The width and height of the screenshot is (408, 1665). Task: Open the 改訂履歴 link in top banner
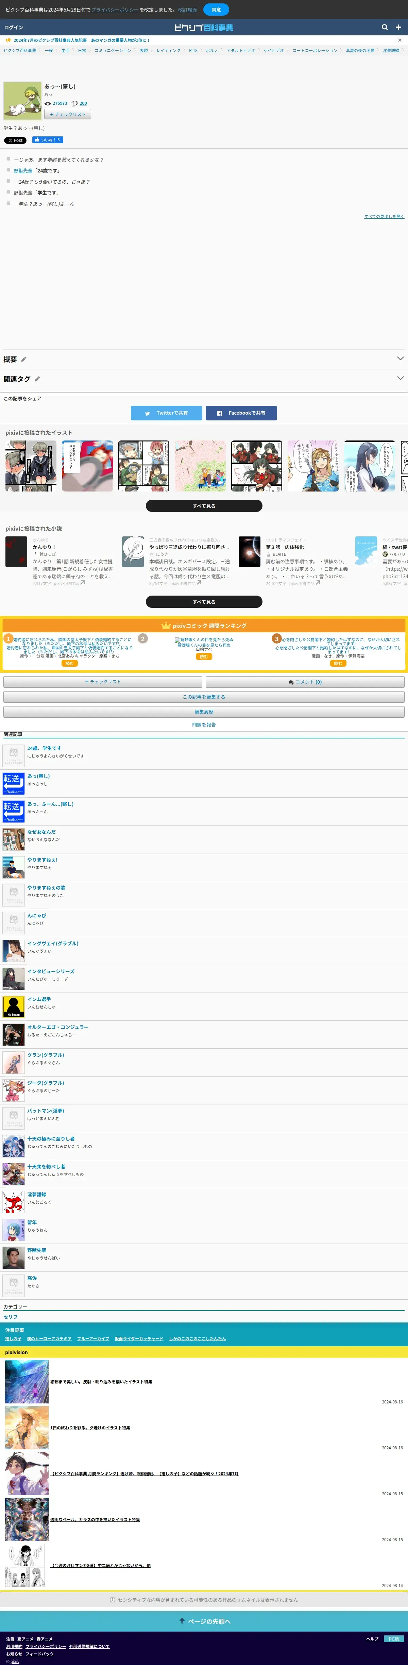188,10
